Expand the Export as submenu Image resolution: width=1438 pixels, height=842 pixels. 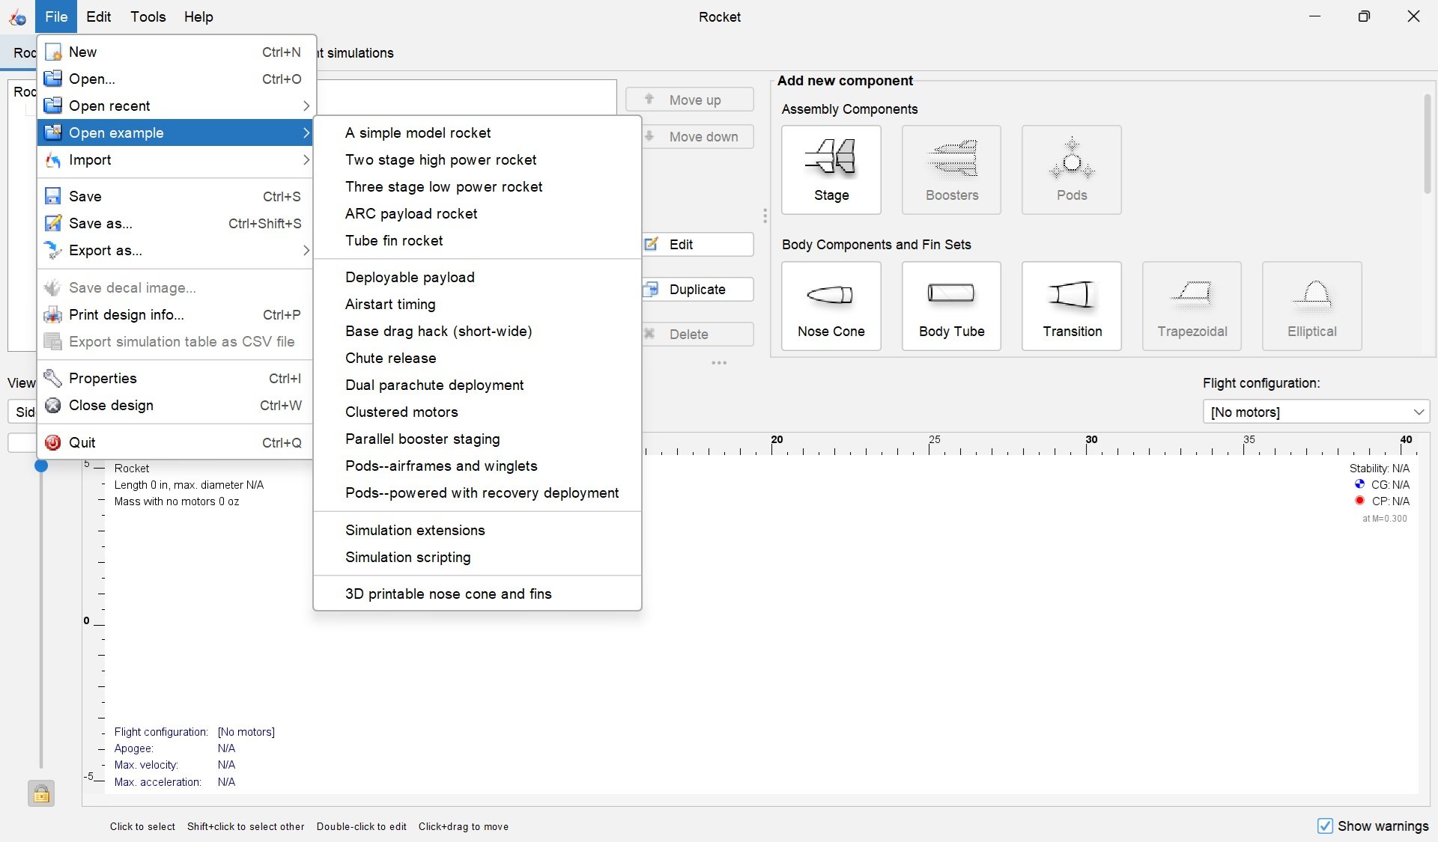[177, 250]
